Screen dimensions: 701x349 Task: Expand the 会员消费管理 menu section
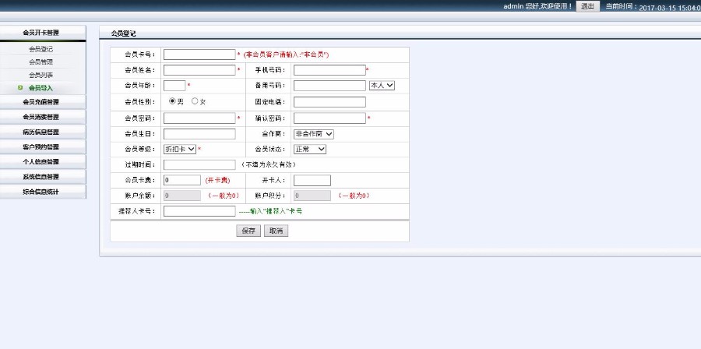click(x=42, y=117)
